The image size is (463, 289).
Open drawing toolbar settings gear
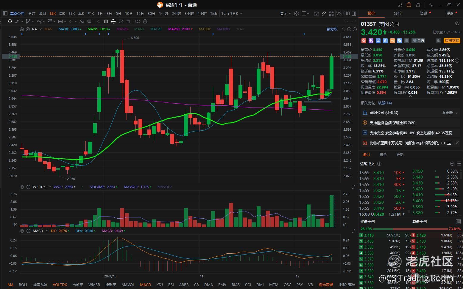tap(145, 21)
